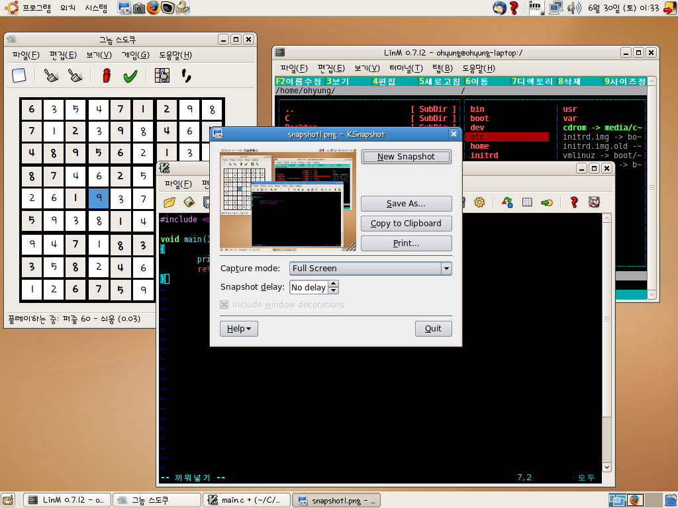Click the New Snapshot button
The image size is (678, 508).
coord(406,157)
